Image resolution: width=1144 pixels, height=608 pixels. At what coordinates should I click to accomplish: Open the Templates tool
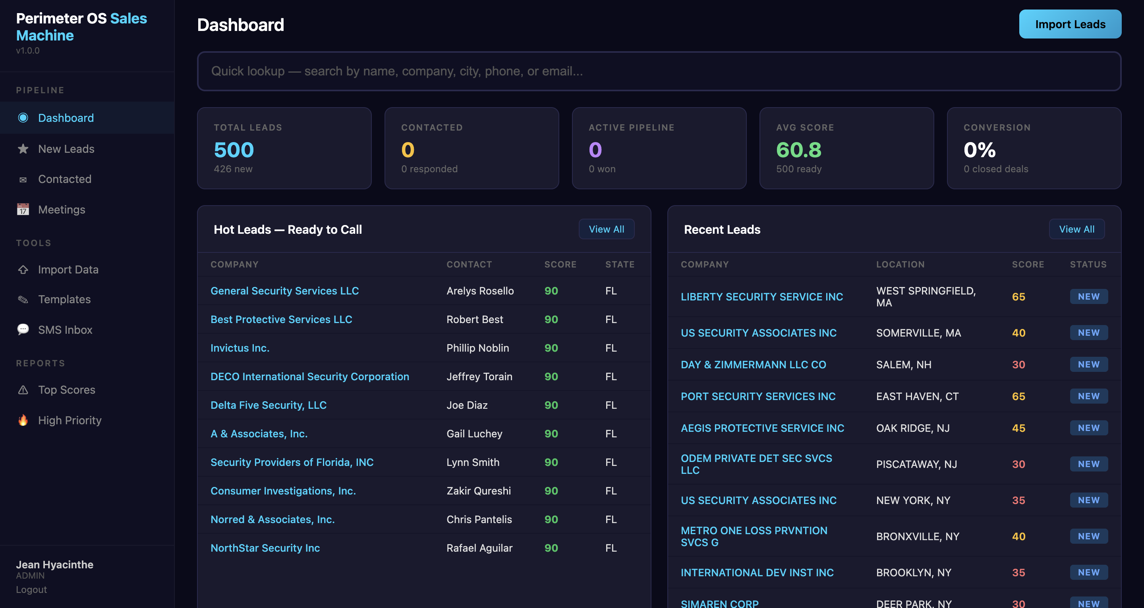[87, 300]
